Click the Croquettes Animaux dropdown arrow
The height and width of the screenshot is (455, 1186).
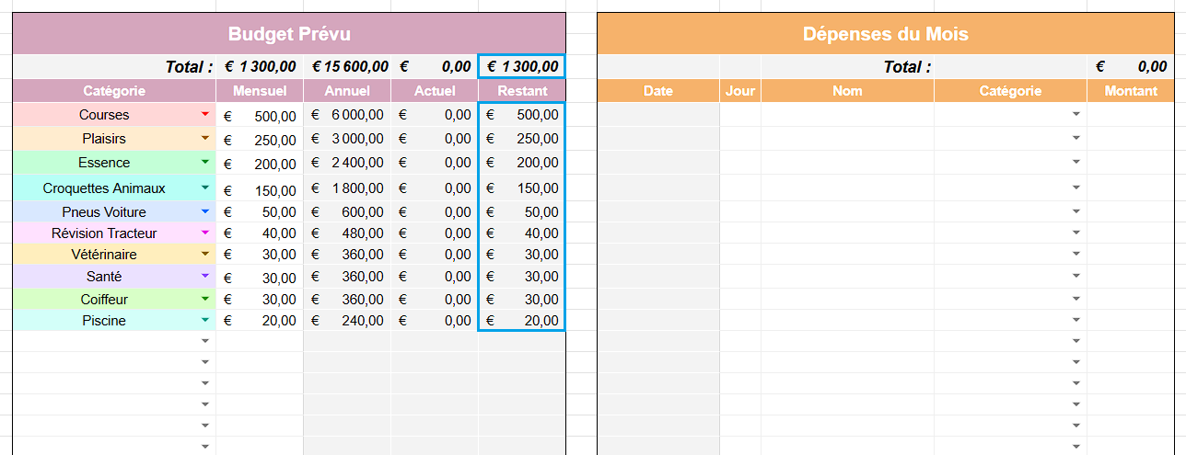point(205,188)
